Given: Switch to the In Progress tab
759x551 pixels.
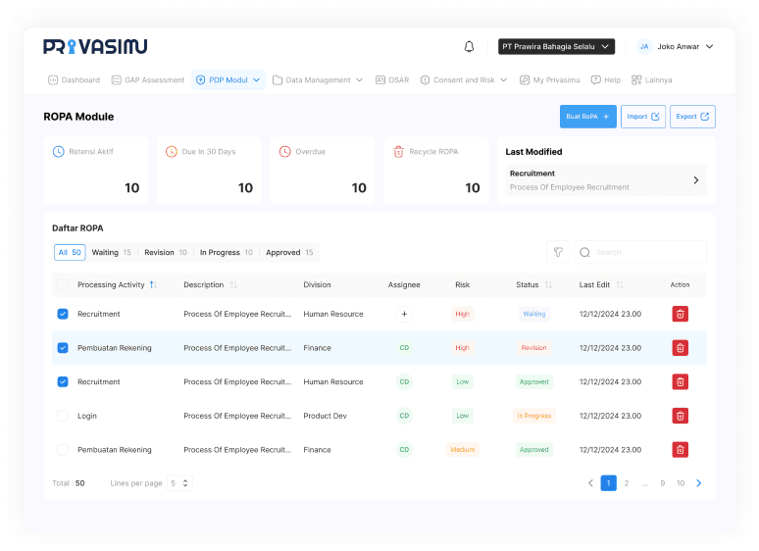Looking at the screenshot, I should 226,252.
